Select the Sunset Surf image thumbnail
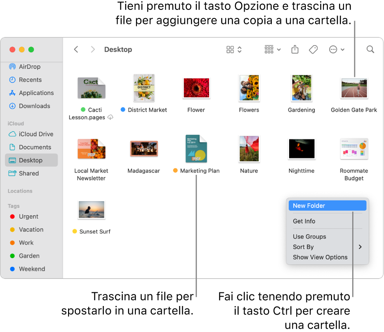Screen dimensions: 384x332 [x=92, y=210]
